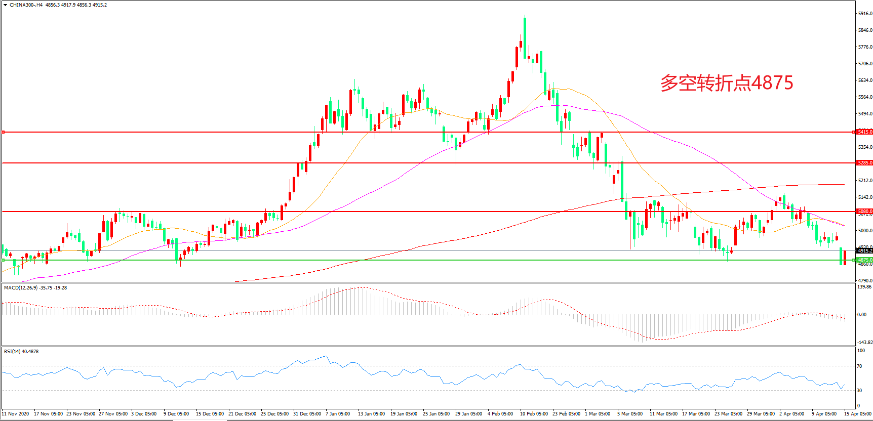This screenshot has width=873, height=421.
Task: Select the red 5285.0 price label
Action: 864,163
